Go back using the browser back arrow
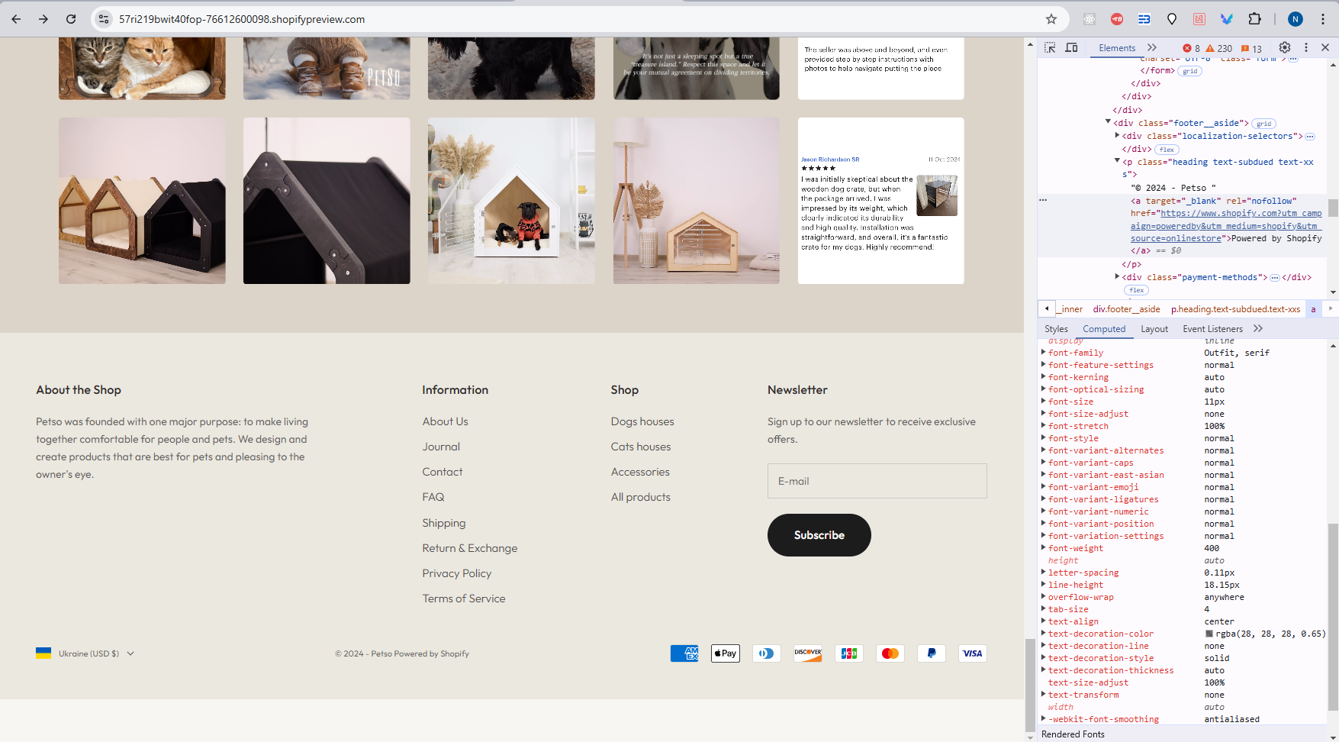Viewport: 1339px width, 742px height. tap(16, 19)
